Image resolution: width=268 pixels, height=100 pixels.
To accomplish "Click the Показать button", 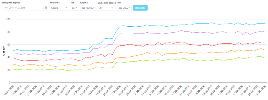I will 140,8.
